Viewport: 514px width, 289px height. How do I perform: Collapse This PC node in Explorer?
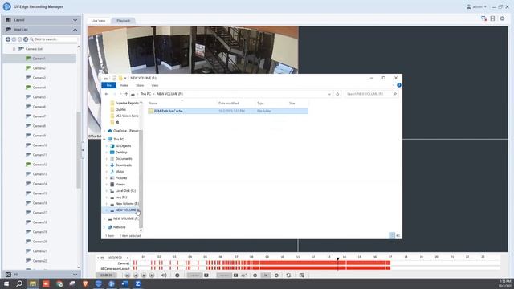tap(104, 139)
